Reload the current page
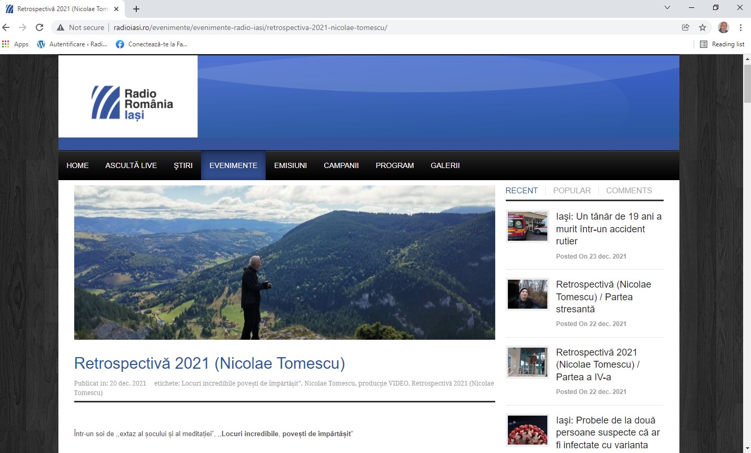Viewport: 751px width, 453px height. (x=39, y=27)
